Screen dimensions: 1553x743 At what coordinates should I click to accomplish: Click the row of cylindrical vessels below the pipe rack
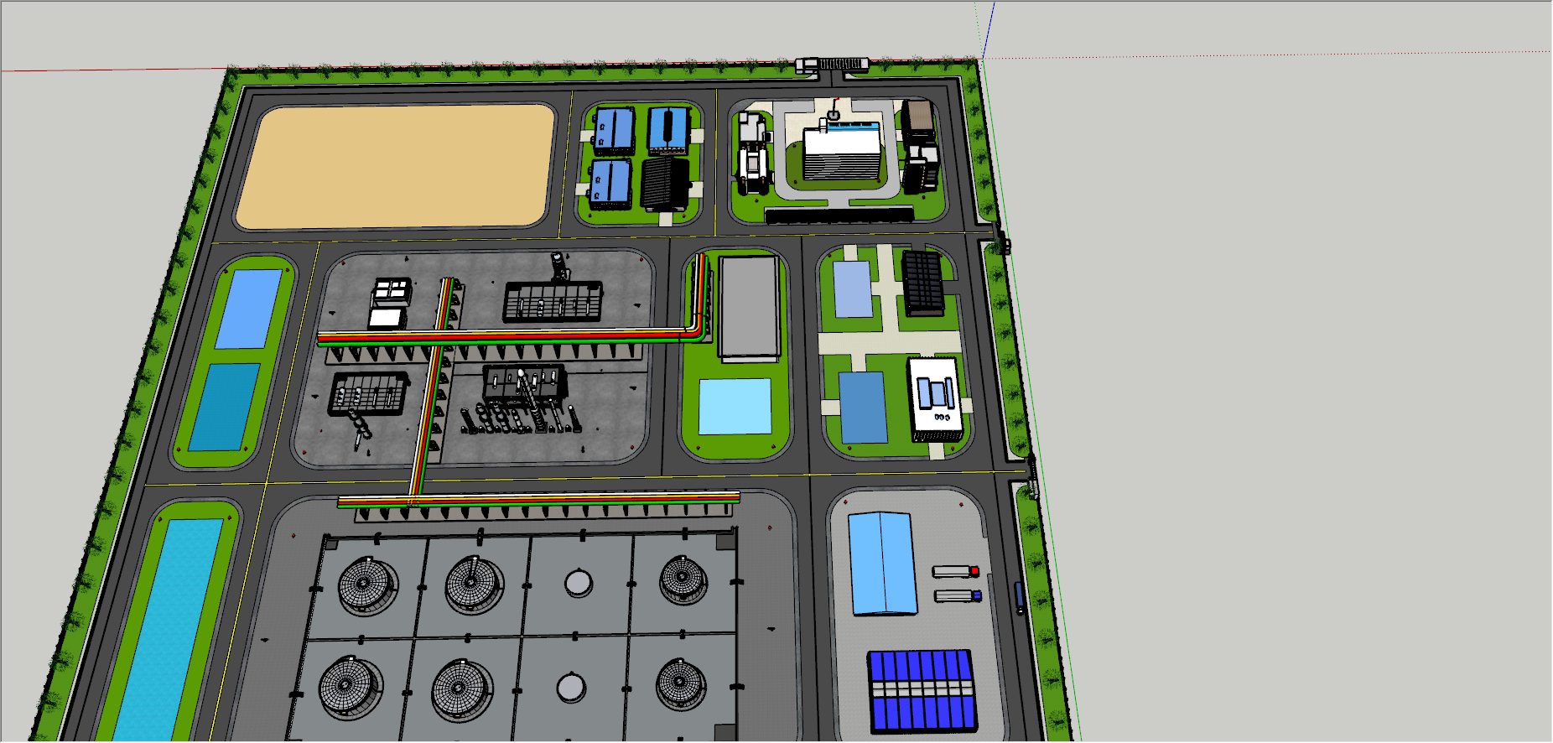pyautogui.click(x=520, y=418)
